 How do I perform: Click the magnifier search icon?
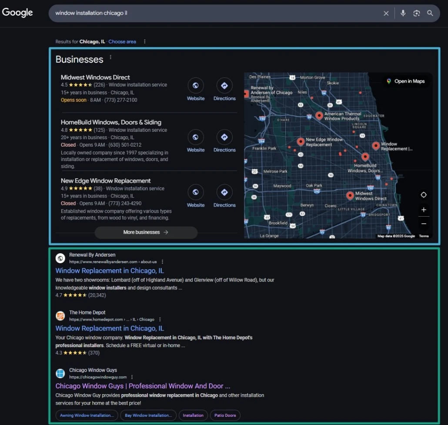point(430,13)
